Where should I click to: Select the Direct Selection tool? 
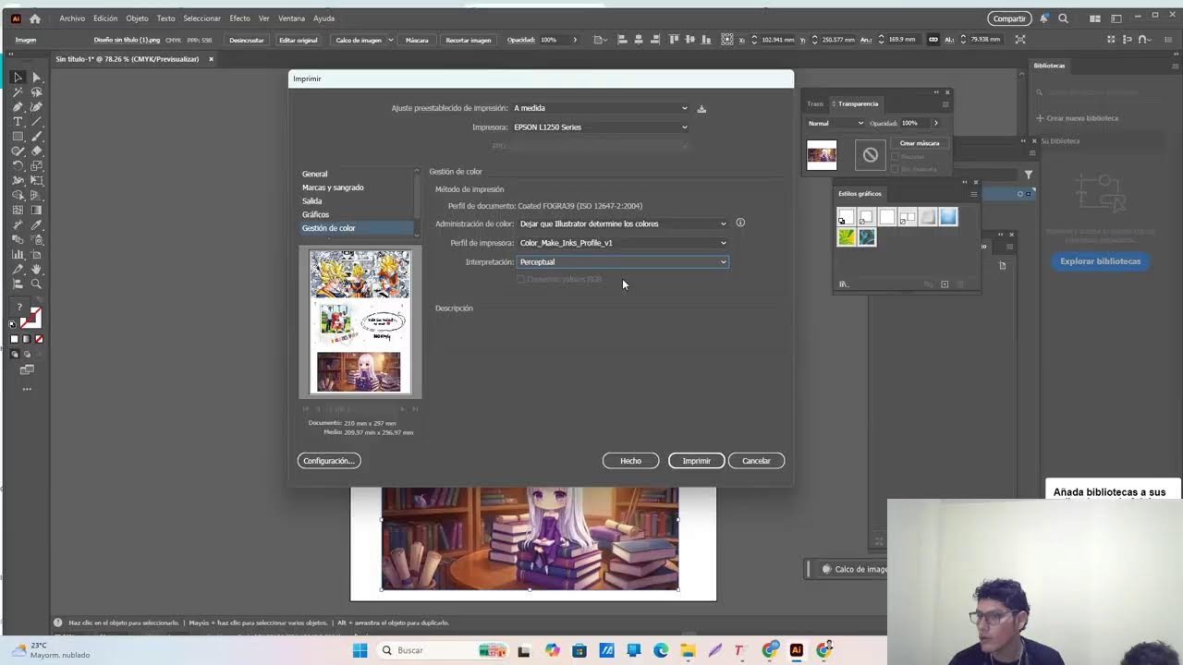(x=37, y=78)
